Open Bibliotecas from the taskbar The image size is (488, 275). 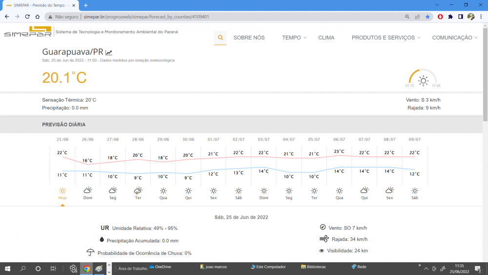(x=313, y=267)
